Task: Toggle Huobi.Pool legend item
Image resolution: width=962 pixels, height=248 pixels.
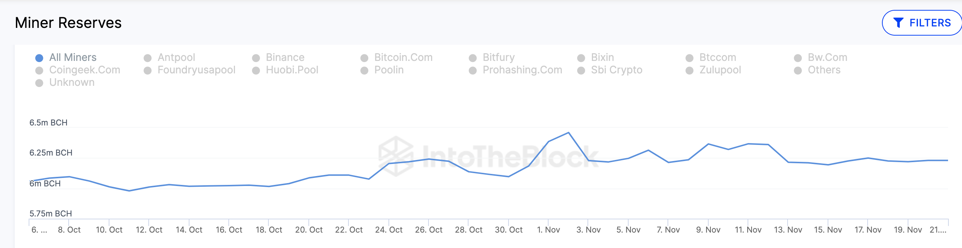Action: (x=292, y=70)
